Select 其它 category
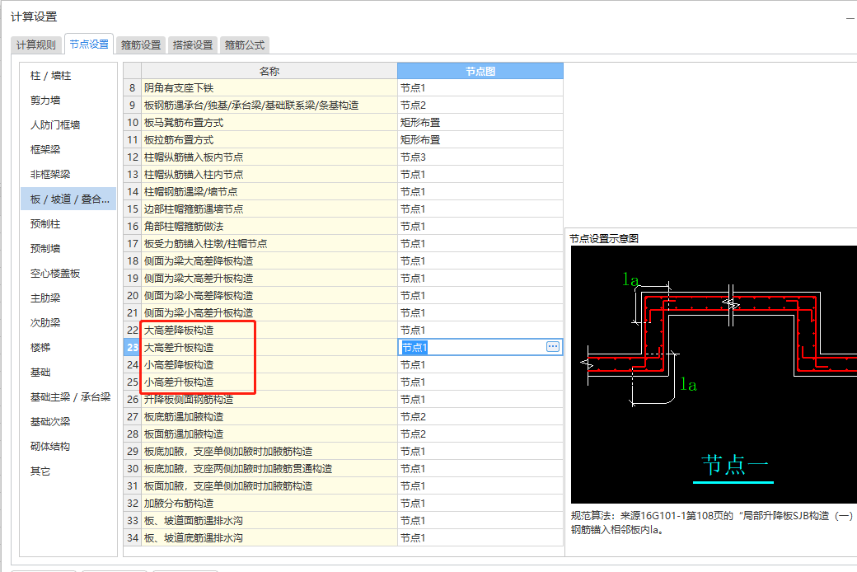This screenshot has height=572, width=857. [x=68, y=471]
